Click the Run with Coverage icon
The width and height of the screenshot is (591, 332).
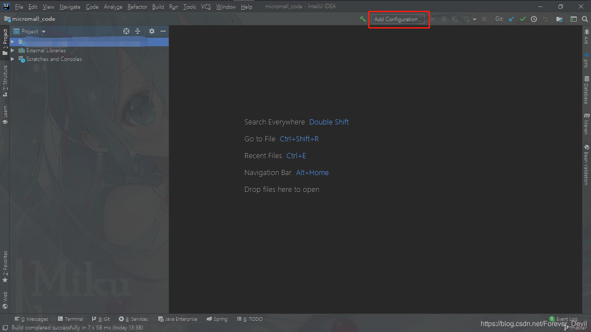(x=455, y=19)
